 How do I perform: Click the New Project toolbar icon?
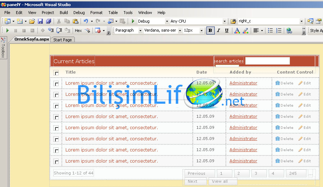[8, 21]
